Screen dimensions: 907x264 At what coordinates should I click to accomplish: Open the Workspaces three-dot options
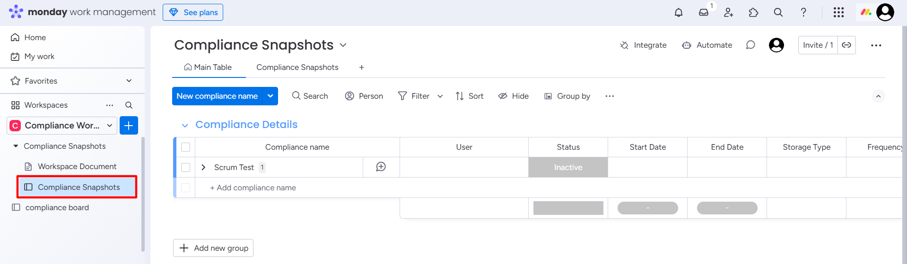click(x=110, y=105)
